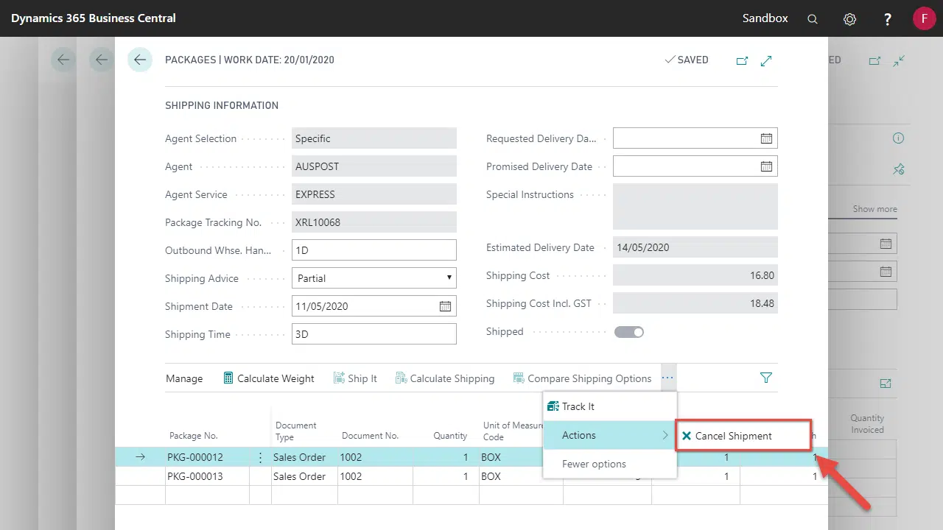Open the Shipping Advice dropdown

(374, 278)
